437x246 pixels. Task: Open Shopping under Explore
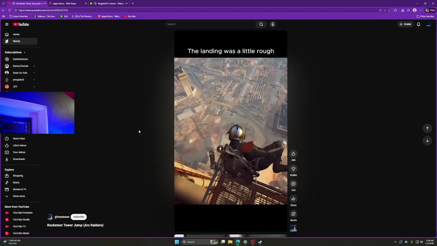pyautogui.click(x=20, y=176)
